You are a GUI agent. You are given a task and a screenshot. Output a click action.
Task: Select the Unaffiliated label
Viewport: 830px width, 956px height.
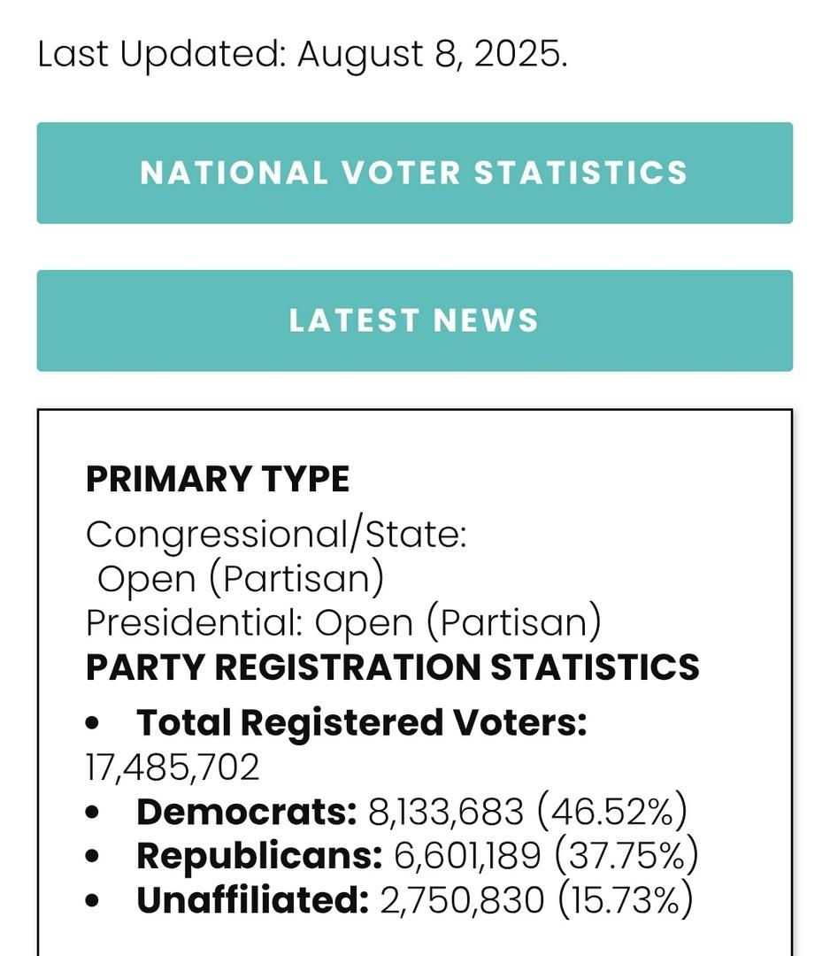252,900
